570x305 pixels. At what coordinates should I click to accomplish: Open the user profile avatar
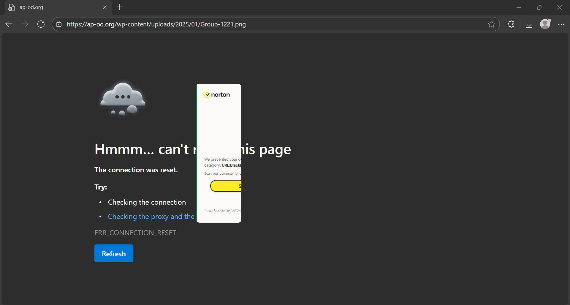tap(545, 24)
